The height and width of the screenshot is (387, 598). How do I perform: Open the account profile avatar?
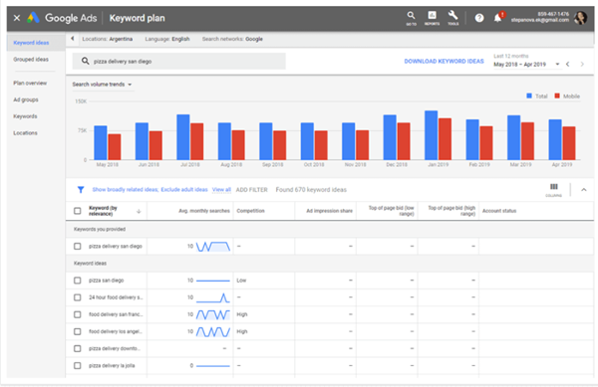click(x=580, y=18)
